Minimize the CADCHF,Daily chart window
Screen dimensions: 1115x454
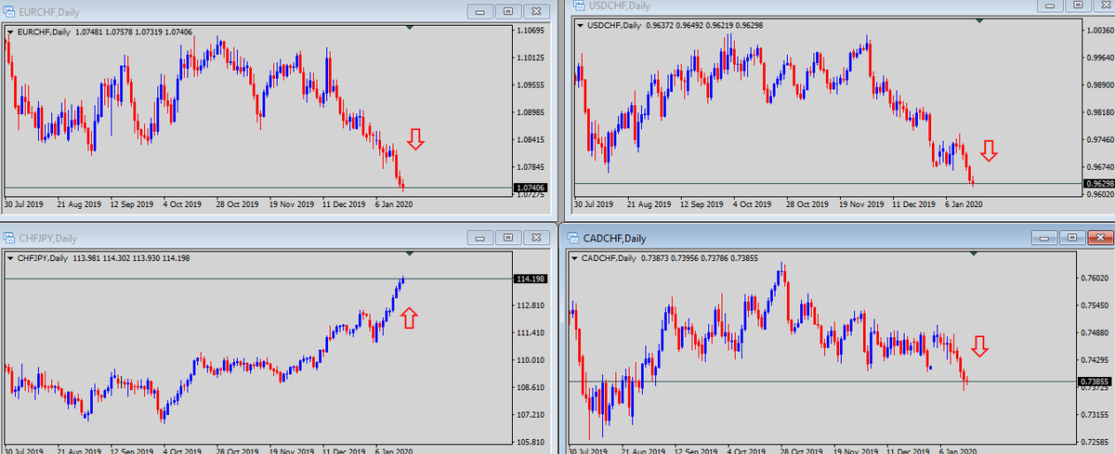1044,238
